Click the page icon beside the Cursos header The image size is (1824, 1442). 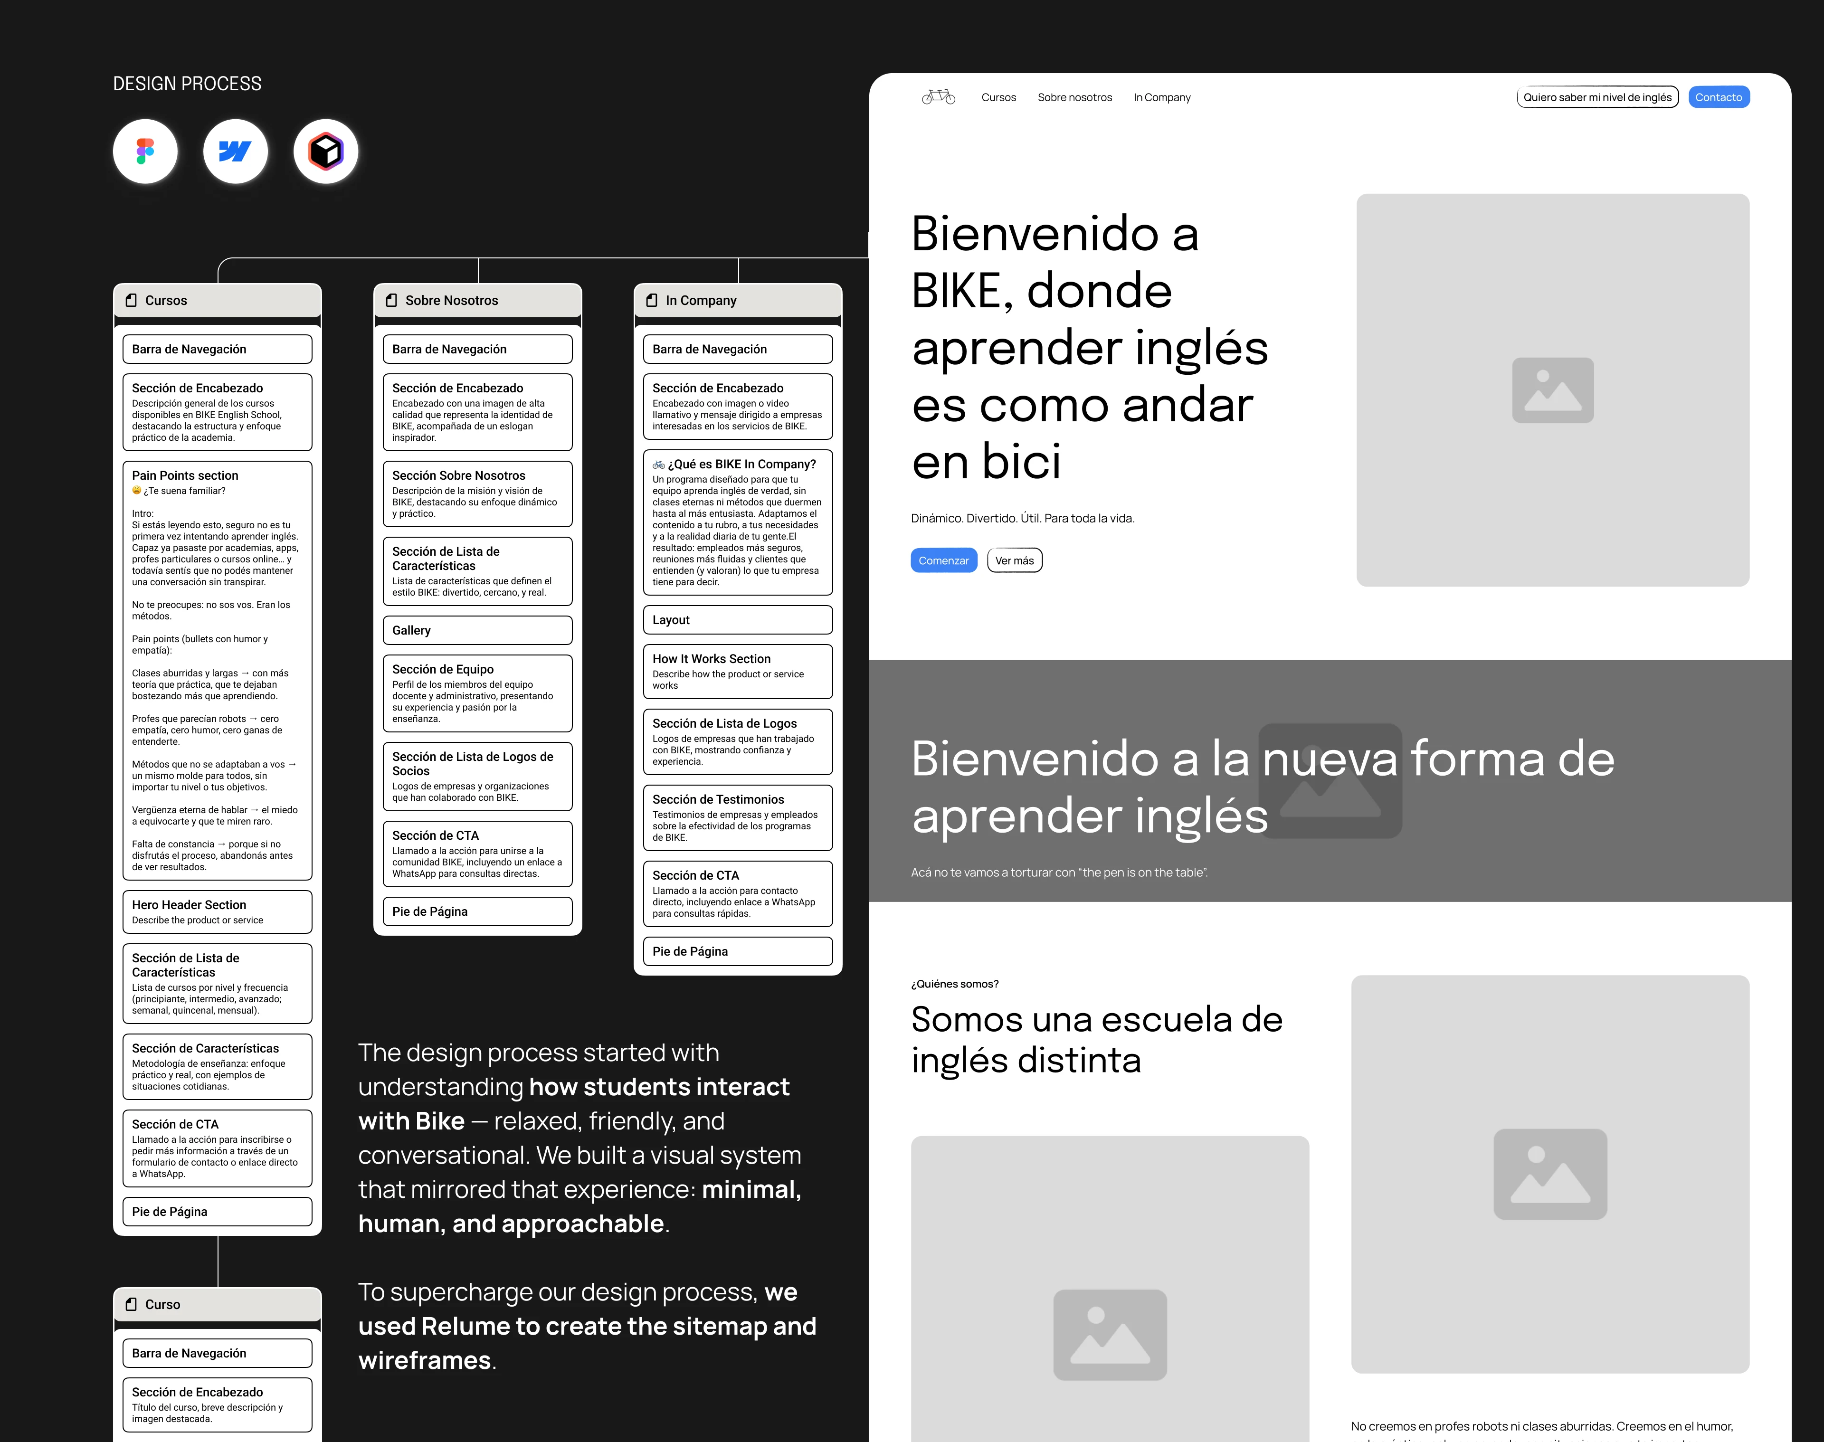coord(131,301)
